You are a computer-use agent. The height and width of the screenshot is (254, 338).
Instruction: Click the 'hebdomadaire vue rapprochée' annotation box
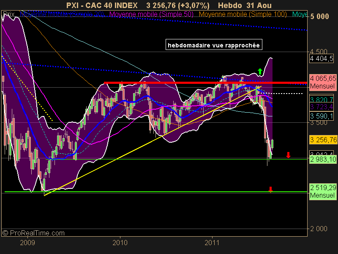[214, 44]
